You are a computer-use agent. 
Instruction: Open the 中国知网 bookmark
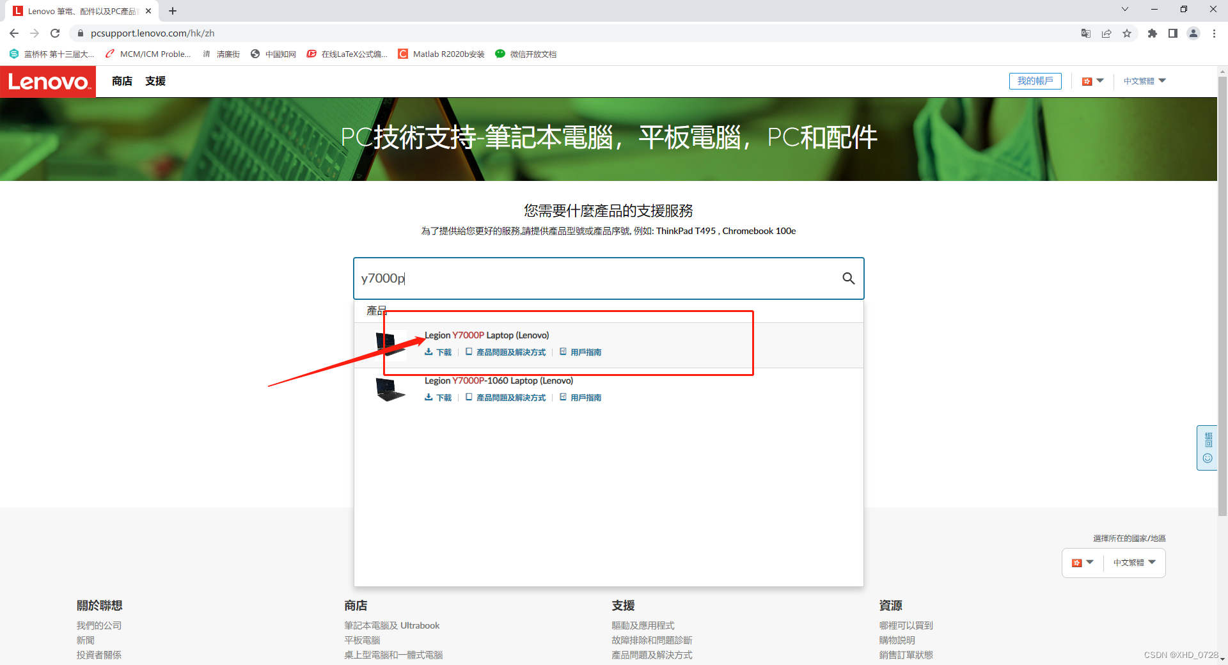(274, 54)
